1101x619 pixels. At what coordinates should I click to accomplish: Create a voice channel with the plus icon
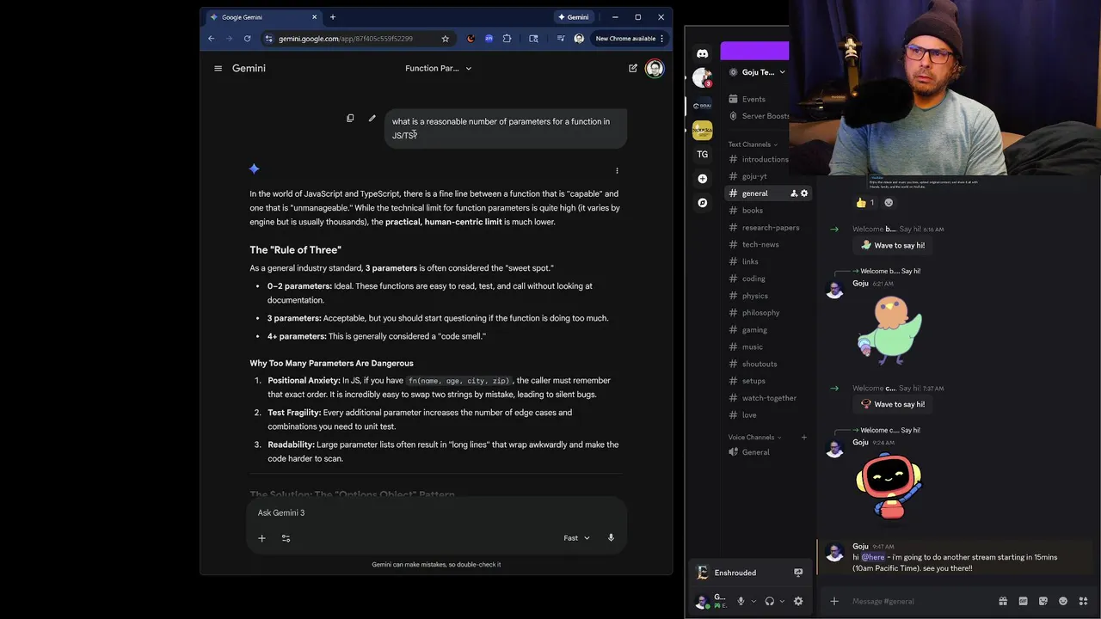[804, 438]
